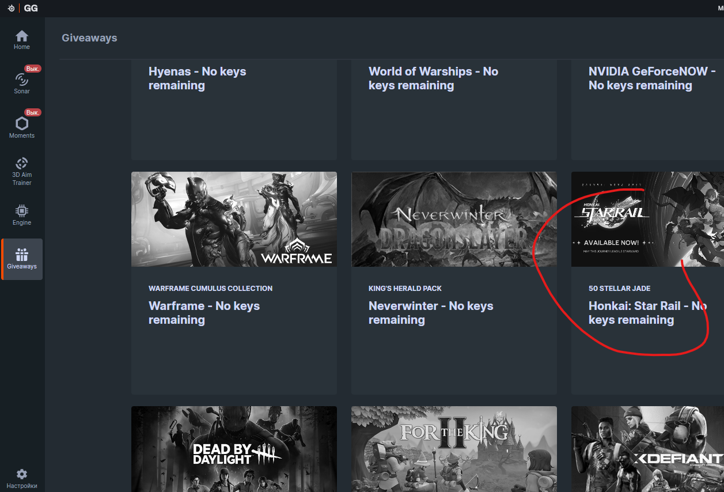Open the Neverwinter Dragonslayer thumbnail

click(x=454, y=219)
